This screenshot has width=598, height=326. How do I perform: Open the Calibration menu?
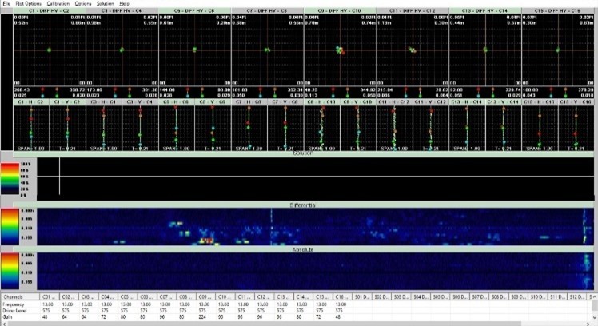[58, 4]
